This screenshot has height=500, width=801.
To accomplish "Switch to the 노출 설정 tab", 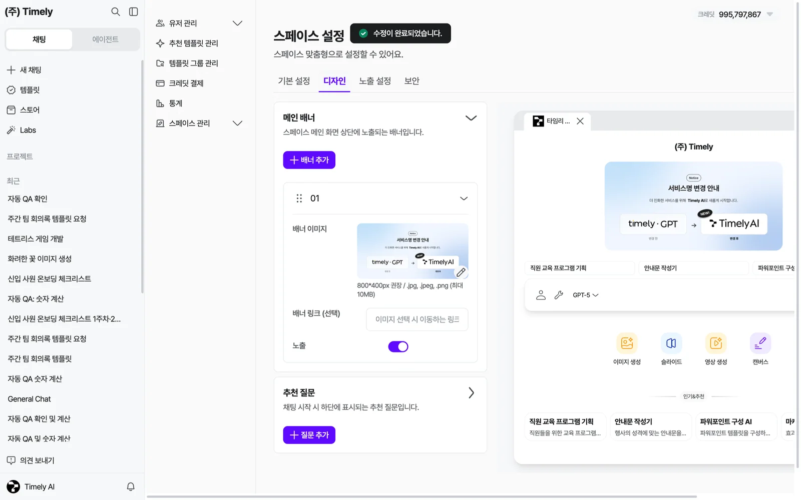I will (375, 81).
